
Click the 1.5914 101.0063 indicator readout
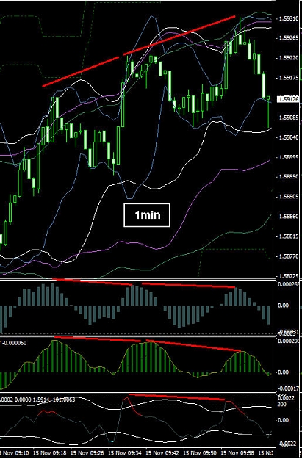55,400
